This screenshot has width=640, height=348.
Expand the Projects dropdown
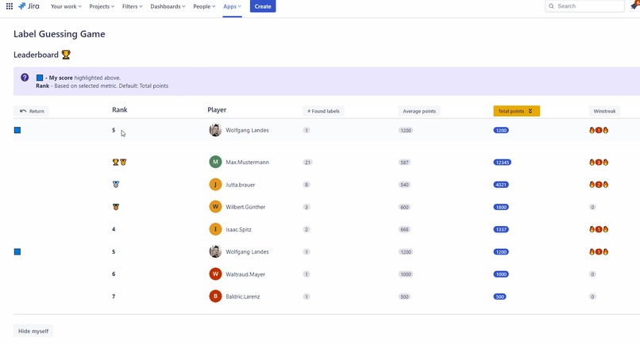(x=102, y=6)
